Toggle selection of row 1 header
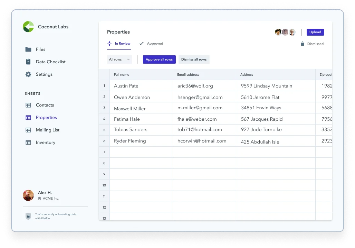This screenshot has width=355, height=248. (x=104, y=86)
